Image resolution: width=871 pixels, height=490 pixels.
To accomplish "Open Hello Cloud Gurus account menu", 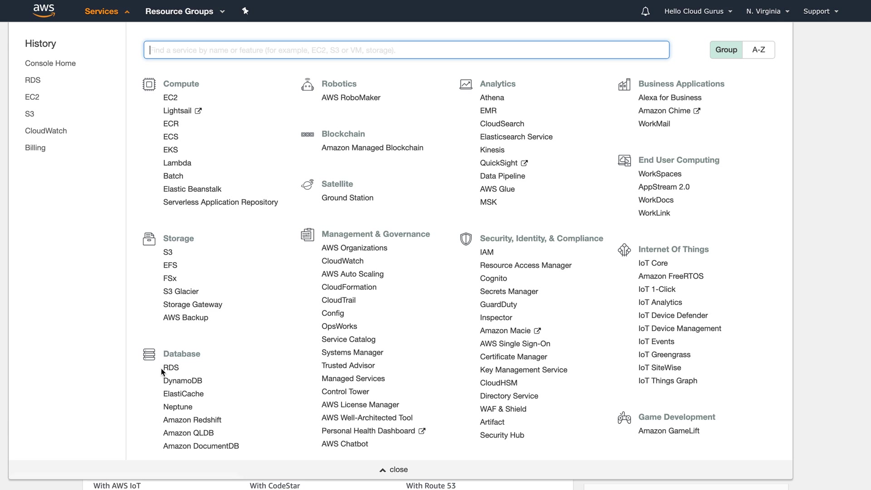I will 698,11.
